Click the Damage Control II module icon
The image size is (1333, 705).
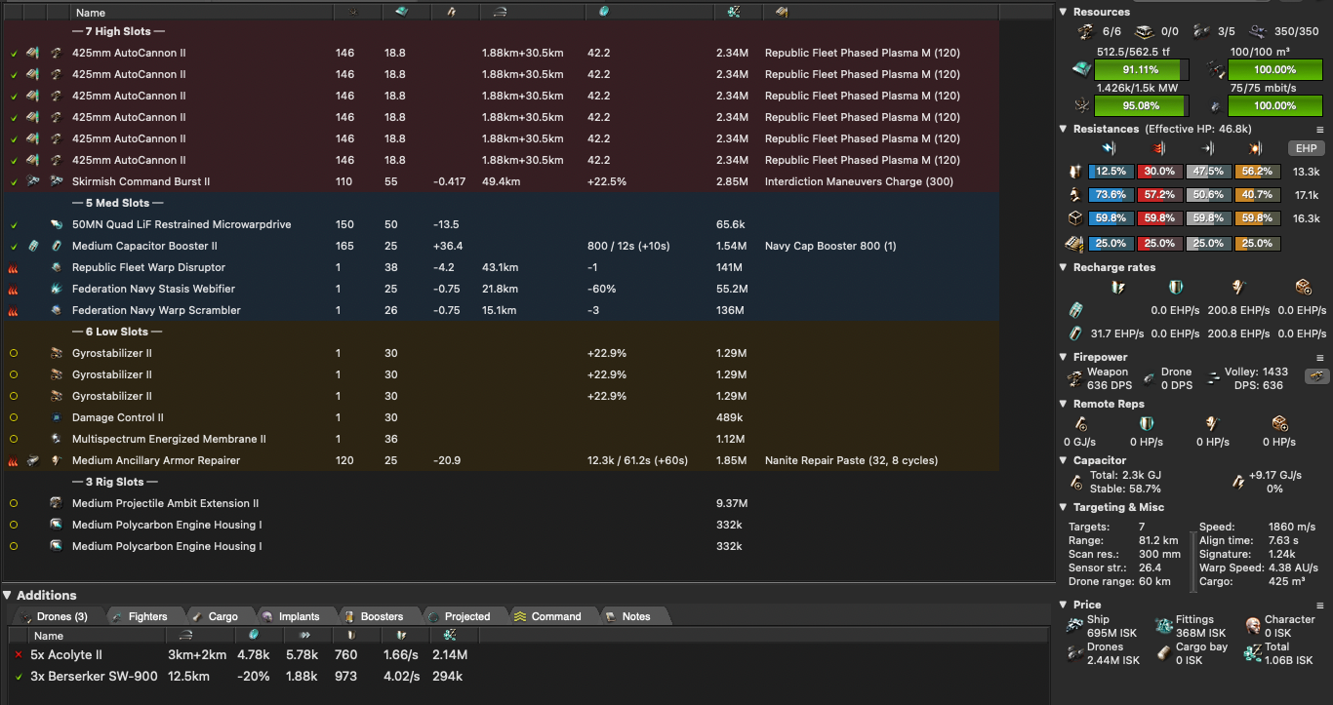[x=57, y=417]
